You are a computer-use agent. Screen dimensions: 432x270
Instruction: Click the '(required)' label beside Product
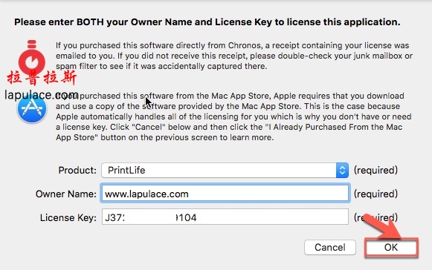(x=375, y=170)
